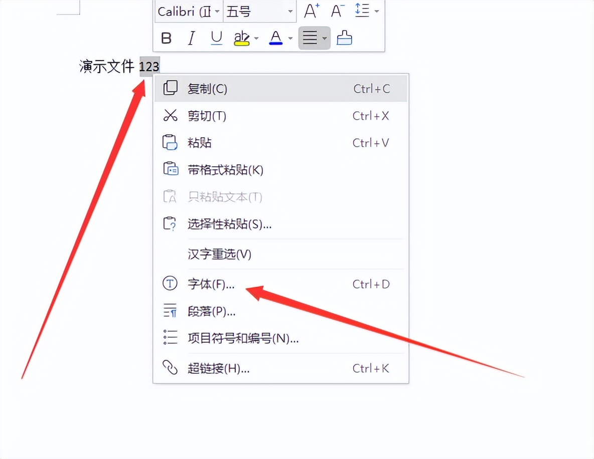Open the 五号 font size box
Screen dimensions: 594x459
pyautogui.click(x=259, y=12)
